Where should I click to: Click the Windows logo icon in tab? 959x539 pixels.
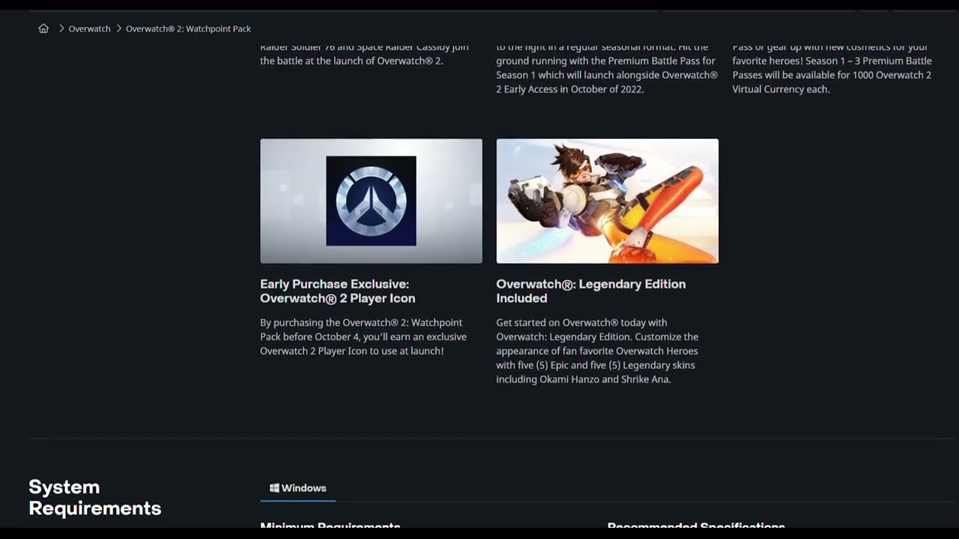pyautogui.click(x=274, y=488)
